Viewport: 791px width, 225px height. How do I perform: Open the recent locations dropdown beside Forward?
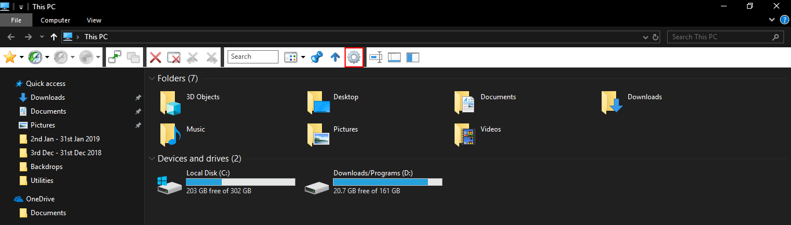[42, 37]
